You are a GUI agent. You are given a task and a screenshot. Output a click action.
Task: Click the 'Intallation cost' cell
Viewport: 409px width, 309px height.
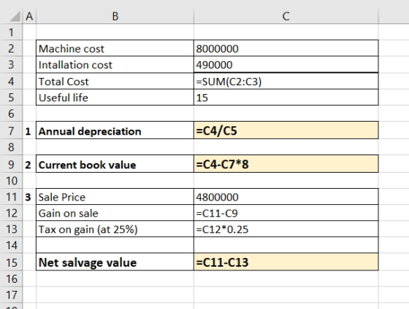point(115,65)
